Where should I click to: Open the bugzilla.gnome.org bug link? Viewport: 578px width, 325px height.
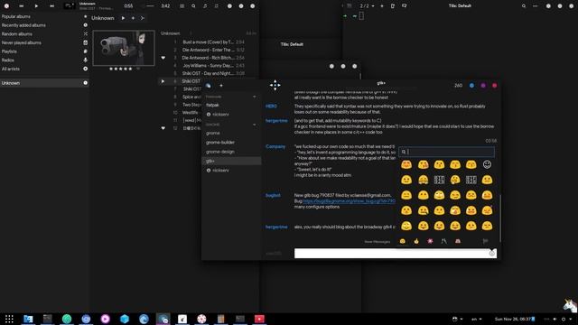click(x=349, y=201)
